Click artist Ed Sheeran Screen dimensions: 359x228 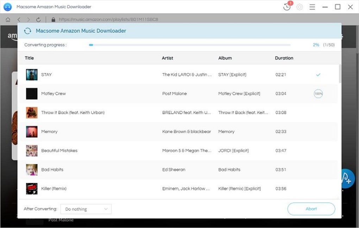tap(174, 169)
